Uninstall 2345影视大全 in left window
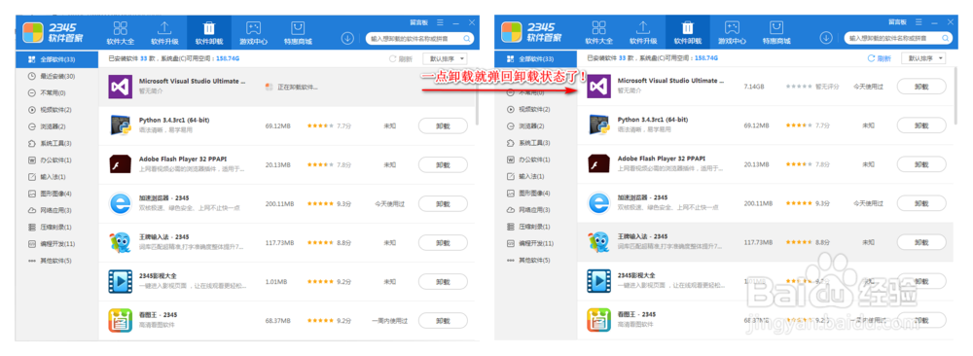This screenshot has height=356, width=973. coord(443,281)
